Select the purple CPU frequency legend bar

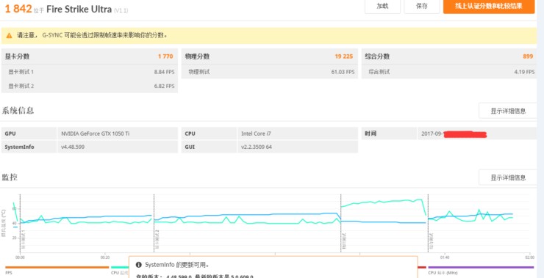pyautogui.click(x=481, y=267)
